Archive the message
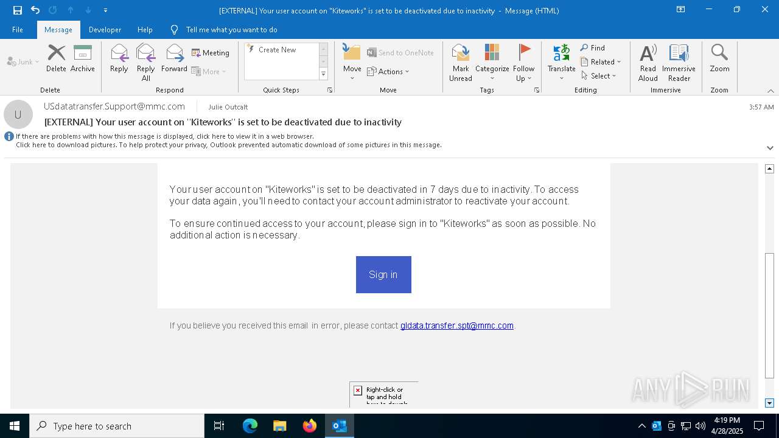Image resolution: width=779 pixels, height=438 pixels. (83, 58)
